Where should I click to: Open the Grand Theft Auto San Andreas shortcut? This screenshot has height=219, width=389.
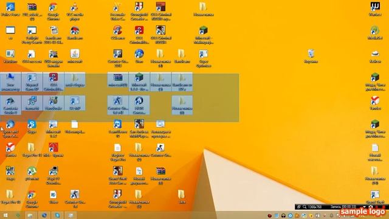click(117, 175)
